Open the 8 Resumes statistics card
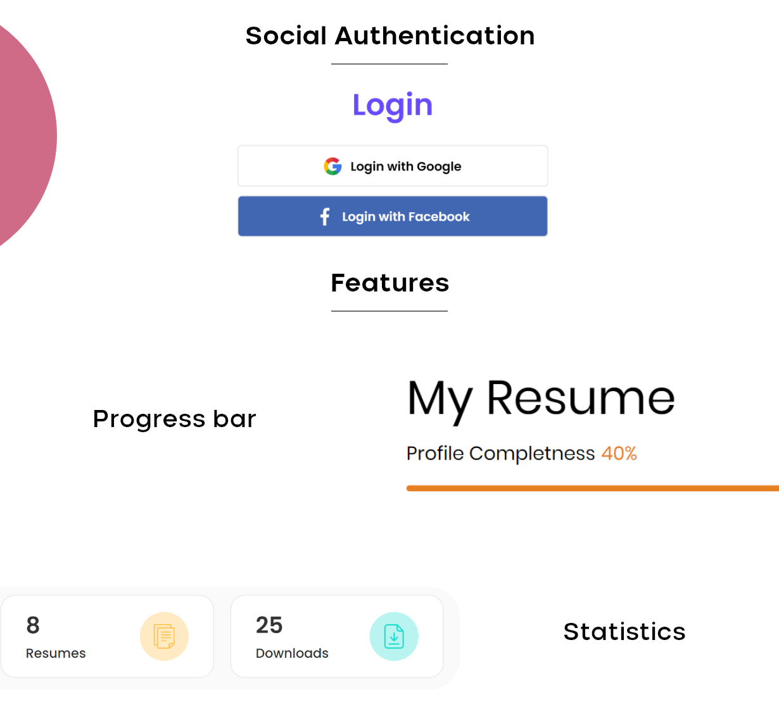The image size is (779, 711). tap(108, 636)
